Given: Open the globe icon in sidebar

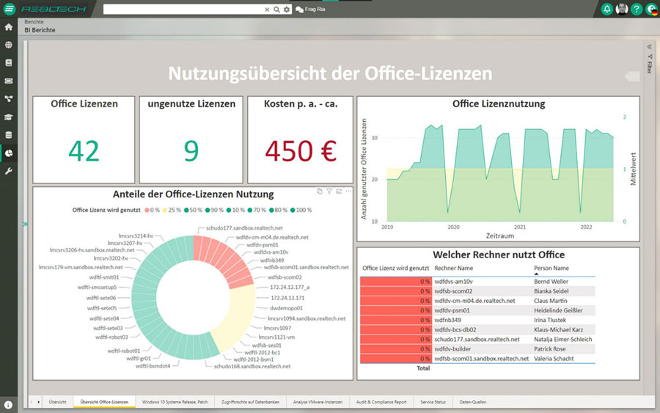Looking at the screenshot, I should point(8,45).
